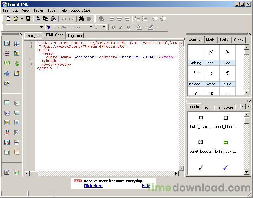
Task: Click the music note file icon
Action: point(7,172)
